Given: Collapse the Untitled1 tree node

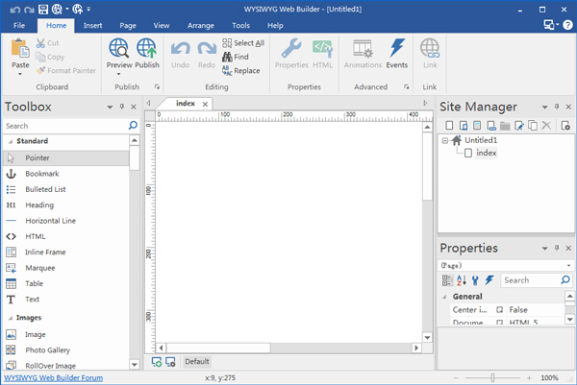Looking at the screenshot, I should click(445, 140).
